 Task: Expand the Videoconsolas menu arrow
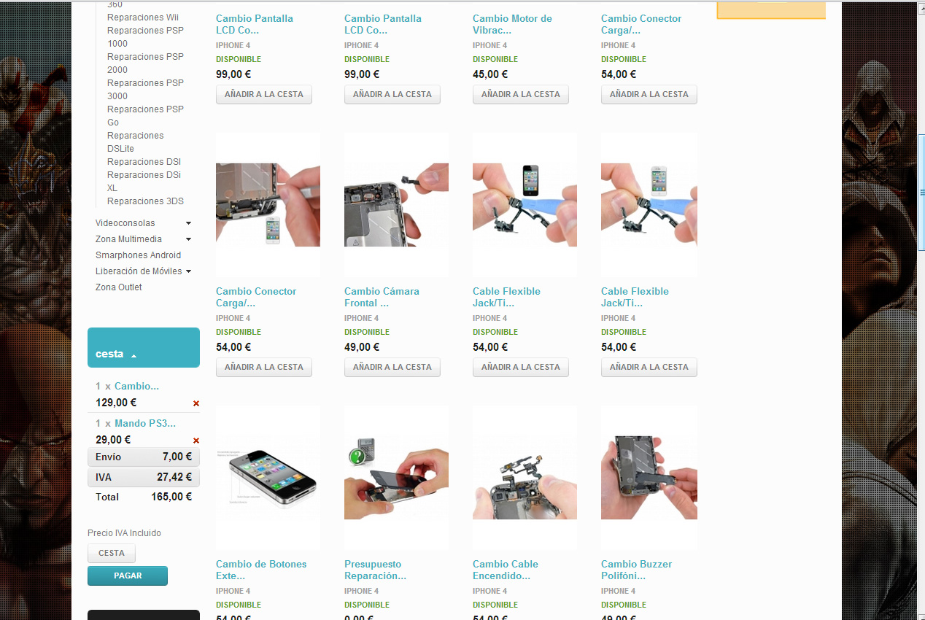(x=188, y=223)
